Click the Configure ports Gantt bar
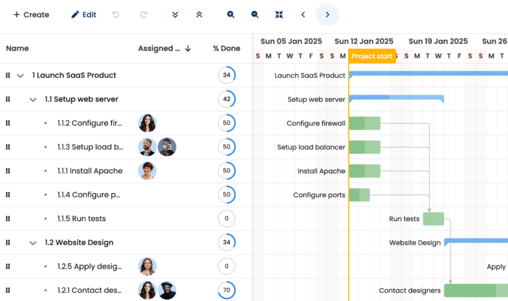Viewport: 508px width, 301px height. click(359, 195)
